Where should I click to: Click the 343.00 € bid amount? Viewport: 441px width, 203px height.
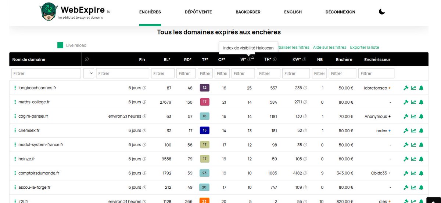click(345, 173)
